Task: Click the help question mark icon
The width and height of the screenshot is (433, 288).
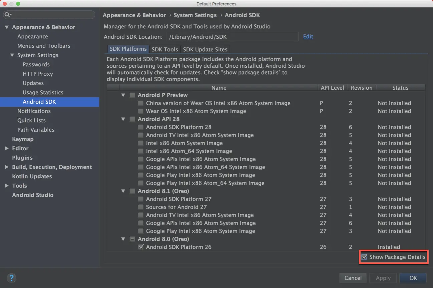Action: tap(11, 278)
